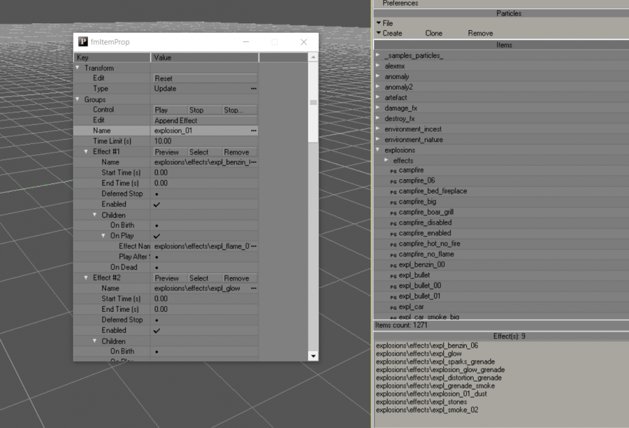Expand the anomaly2 folder
The height and width of the screenshot is (428, 629).
[378, 87]
